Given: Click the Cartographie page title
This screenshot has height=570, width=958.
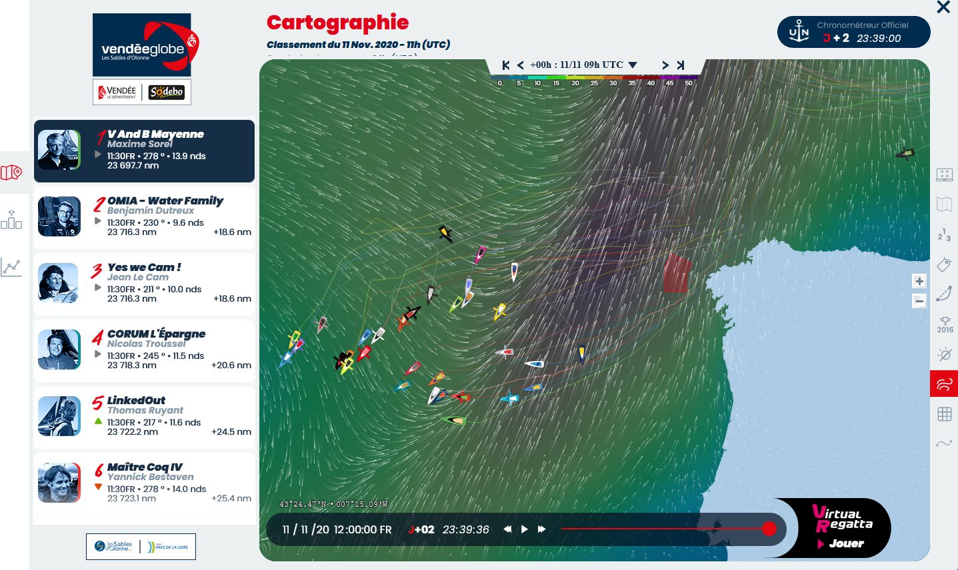Looking at the screenshot, I should [x=337, y=22].
